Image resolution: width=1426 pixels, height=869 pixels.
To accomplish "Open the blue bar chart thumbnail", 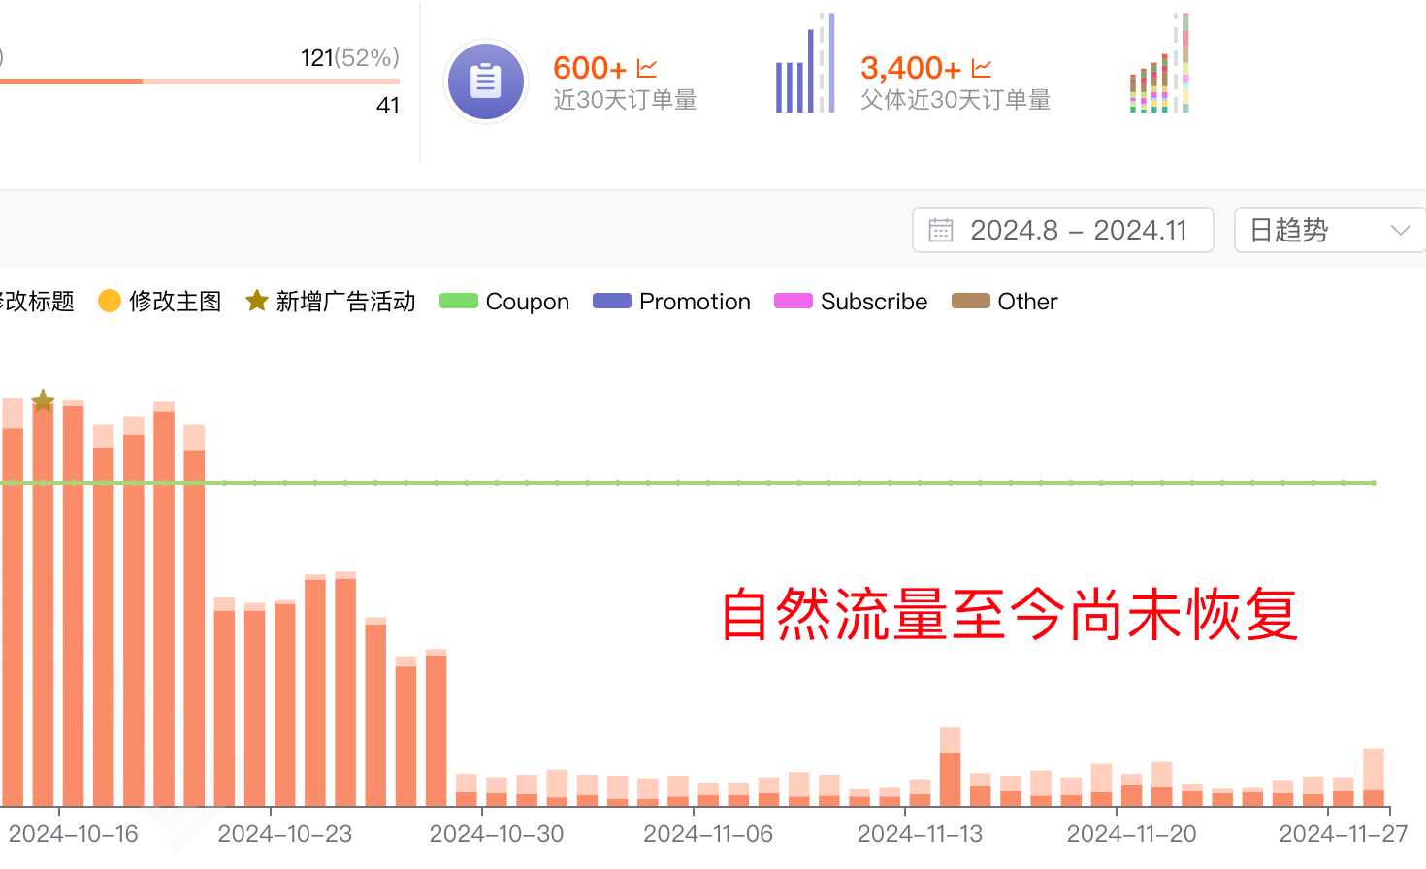I will click(804, 64).
